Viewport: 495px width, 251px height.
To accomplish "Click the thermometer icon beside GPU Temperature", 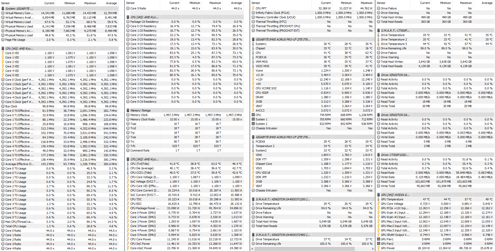I will 379,199.
